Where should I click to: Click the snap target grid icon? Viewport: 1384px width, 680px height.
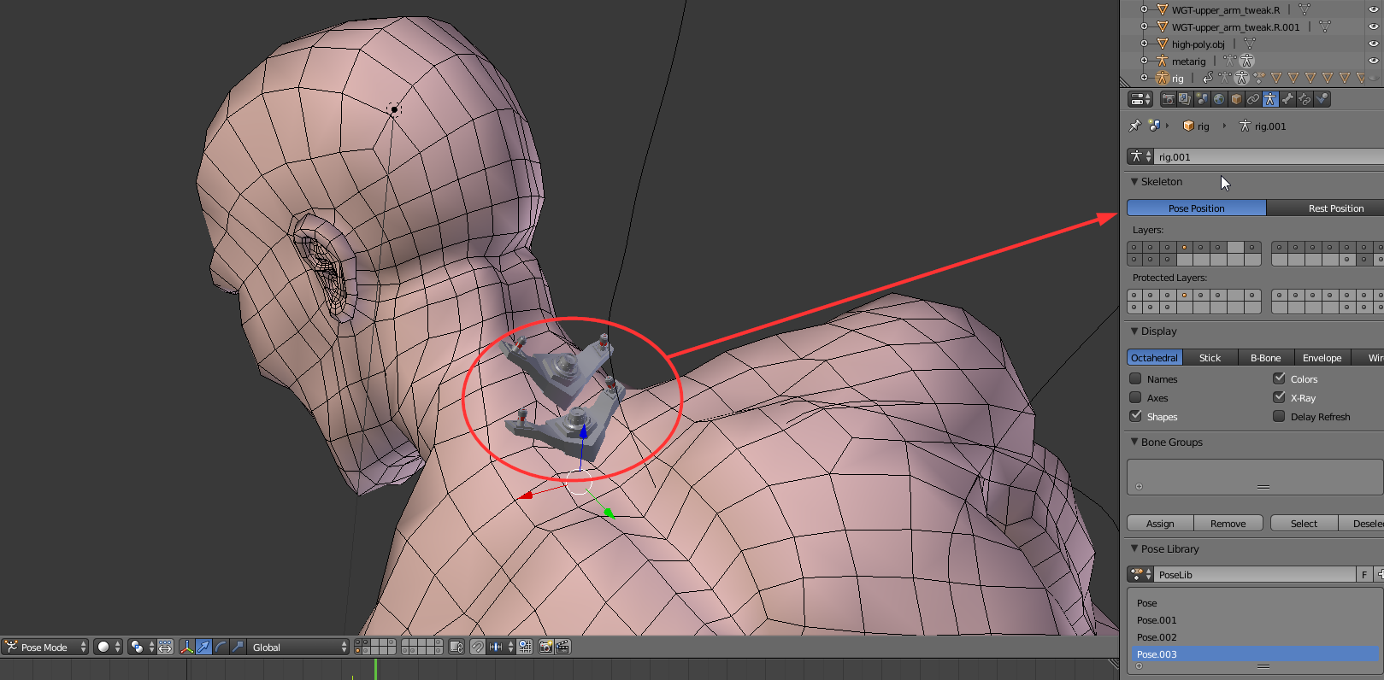[x=525, y=647]
